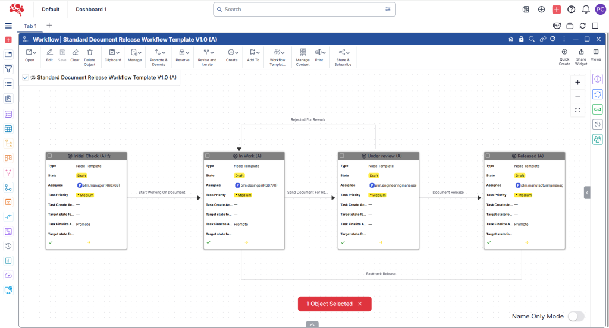Click the filter funnel sidebar icon
The height and width of the screenshot is (328, 609).
[x=8, y=69]
